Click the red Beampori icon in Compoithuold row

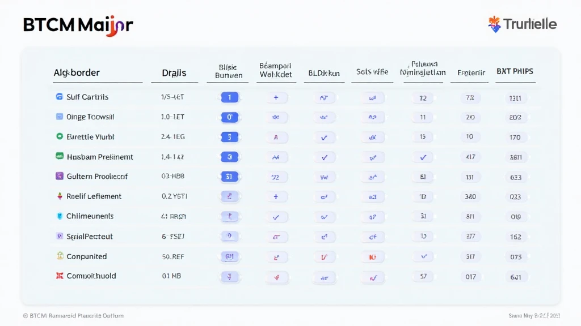pyautogui.click(x=276, y=277)
